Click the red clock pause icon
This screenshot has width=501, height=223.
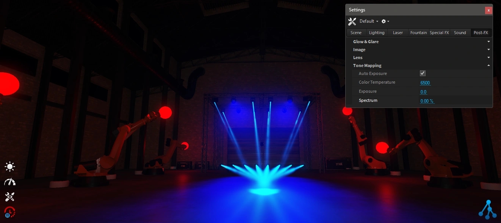(10, 212)
